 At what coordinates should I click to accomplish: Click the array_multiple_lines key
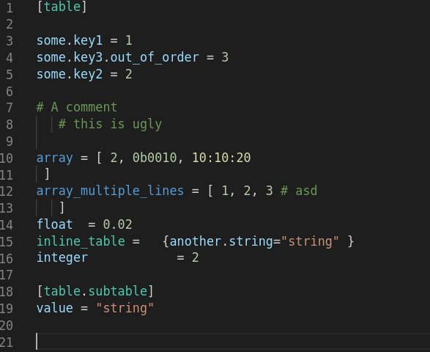click(110, 191)
